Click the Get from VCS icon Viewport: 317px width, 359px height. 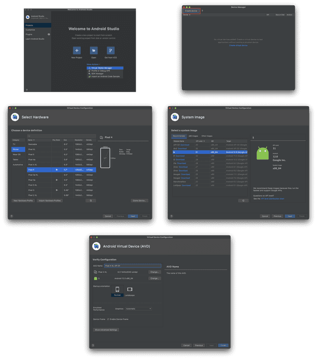(x=110, y=50)
